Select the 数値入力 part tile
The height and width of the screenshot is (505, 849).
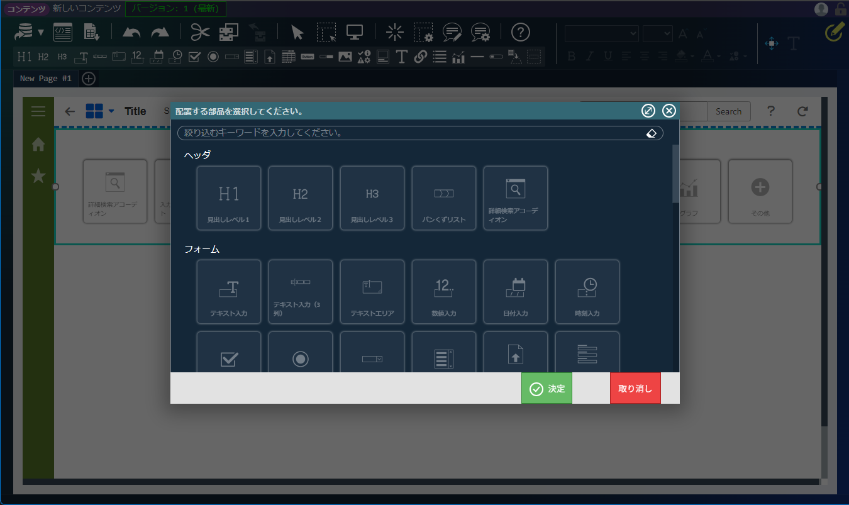pos(444,292)
